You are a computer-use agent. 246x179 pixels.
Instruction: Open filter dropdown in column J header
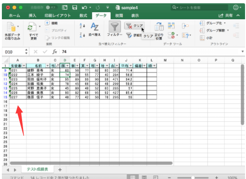pos(131,66)
